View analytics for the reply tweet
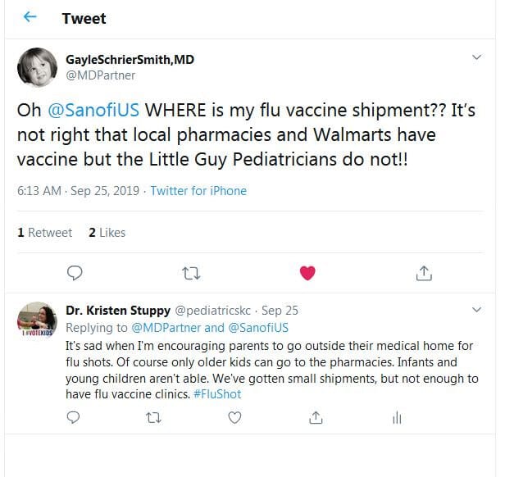The height and width of the screenshot is (477, 505). coord(397,418)
